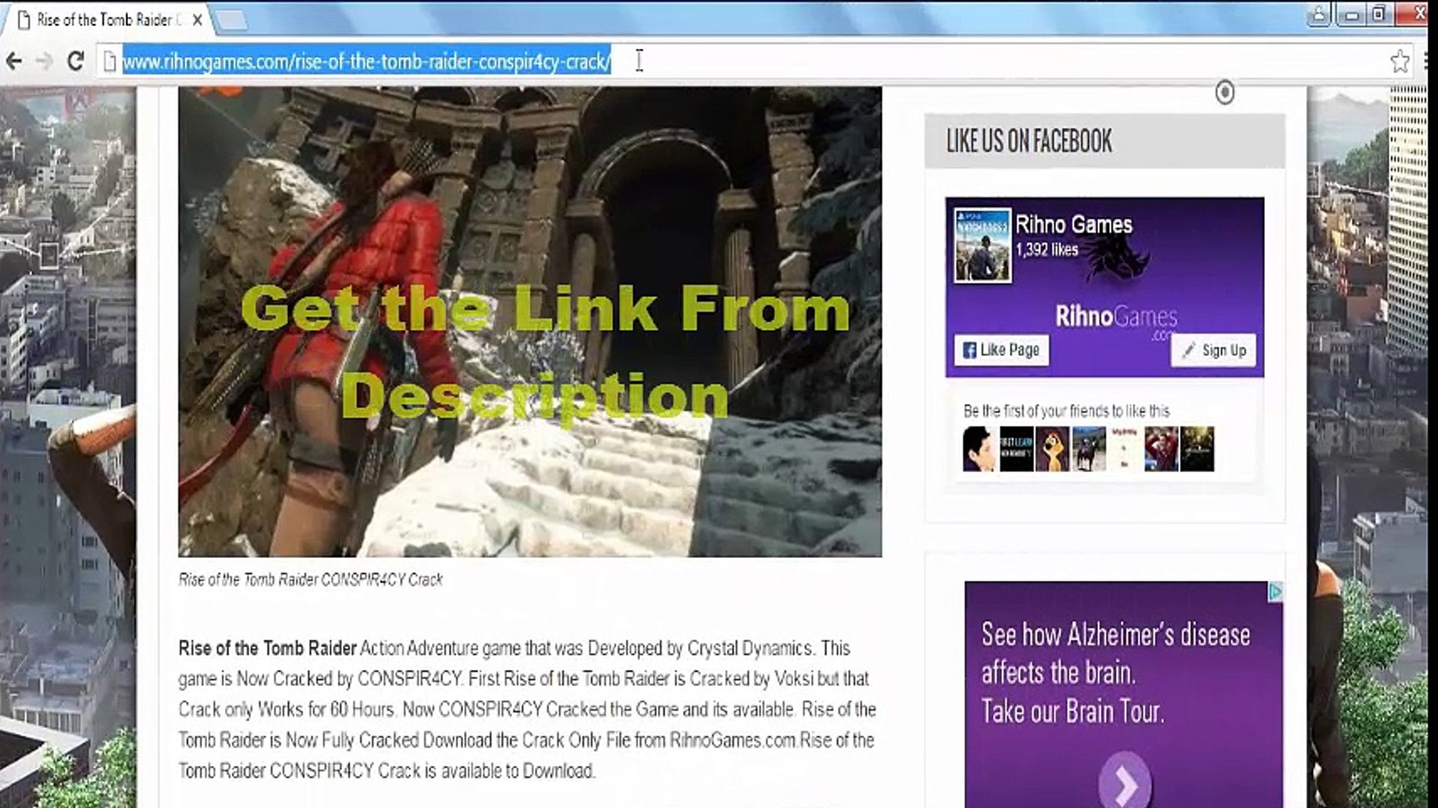Open a new tab
Image resolution: width=1438 pixels, height=808 pixels.
click(231, 21)
